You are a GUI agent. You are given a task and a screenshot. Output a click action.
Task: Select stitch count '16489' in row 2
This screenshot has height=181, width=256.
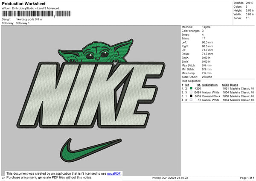(197, 92)
